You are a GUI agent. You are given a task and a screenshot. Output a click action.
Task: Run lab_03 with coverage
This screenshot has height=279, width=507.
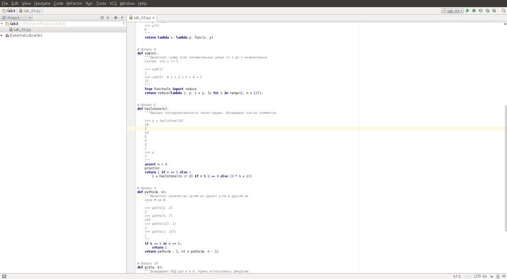coord(480,11)
